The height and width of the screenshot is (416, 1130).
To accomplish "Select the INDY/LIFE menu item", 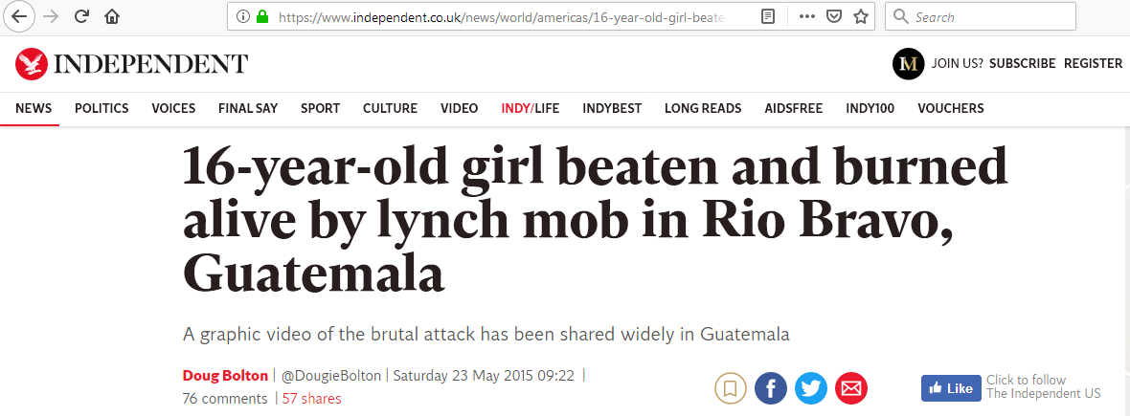I will click(x=531, y=109).
